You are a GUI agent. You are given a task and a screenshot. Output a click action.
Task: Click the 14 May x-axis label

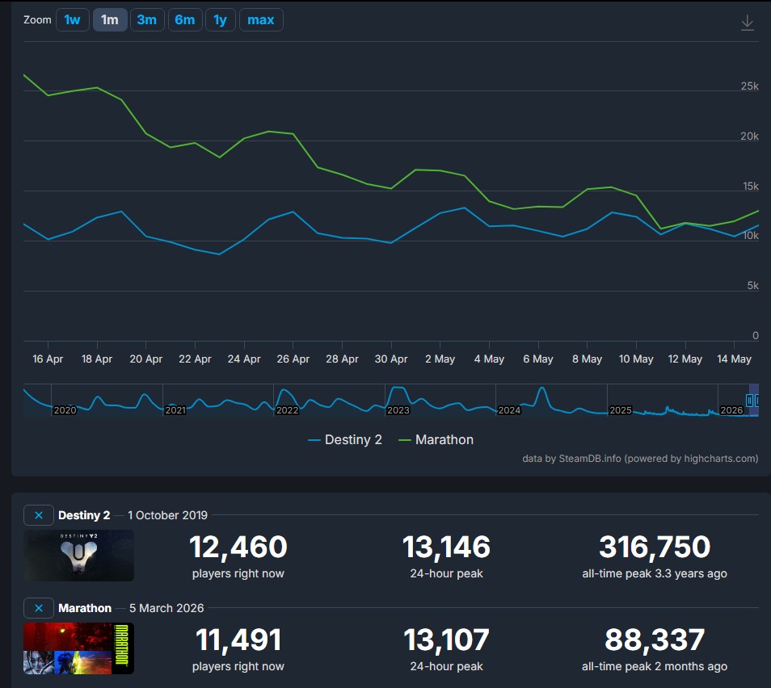[x=734, y=359]
